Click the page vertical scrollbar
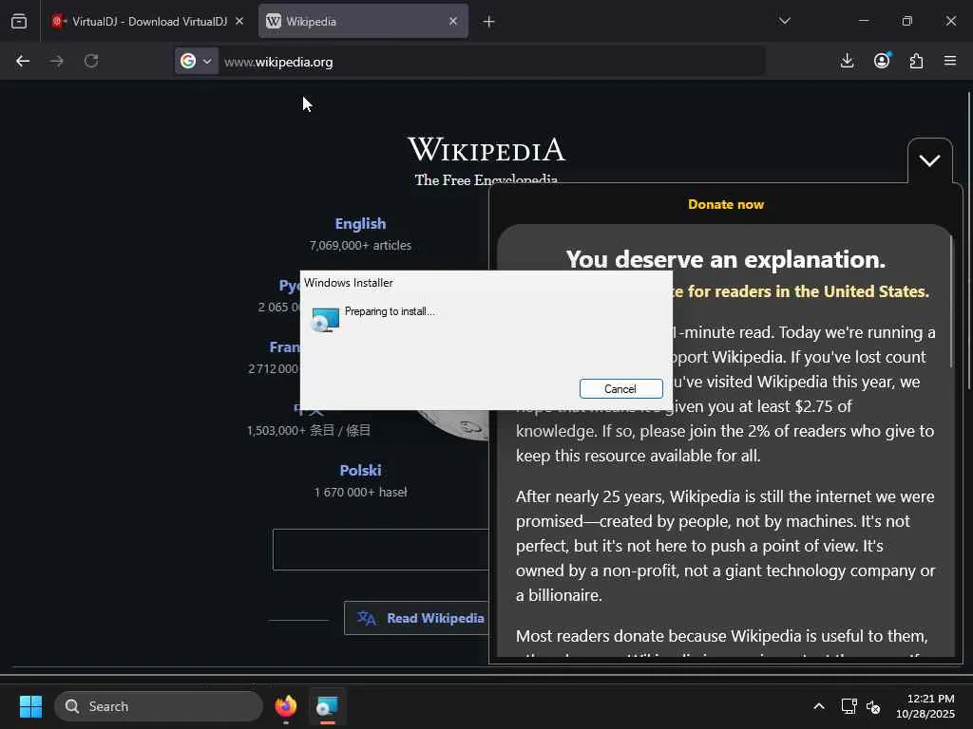973x729 pixels. click(968, 240)
